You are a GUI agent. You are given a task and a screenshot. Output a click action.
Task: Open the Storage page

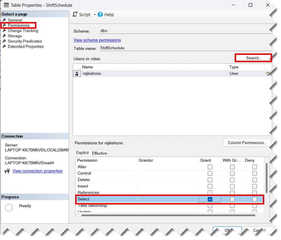coord(15,36)
